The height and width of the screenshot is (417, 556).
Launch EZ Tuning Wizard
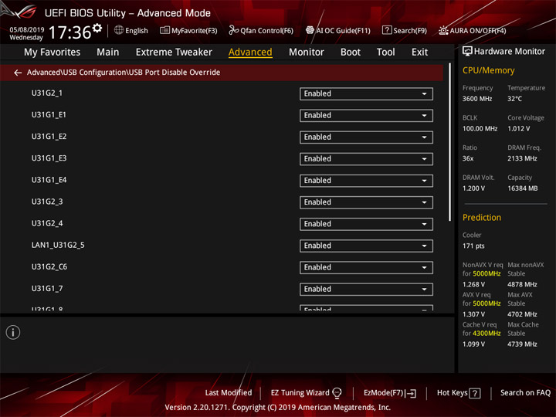tap(307, 393)
